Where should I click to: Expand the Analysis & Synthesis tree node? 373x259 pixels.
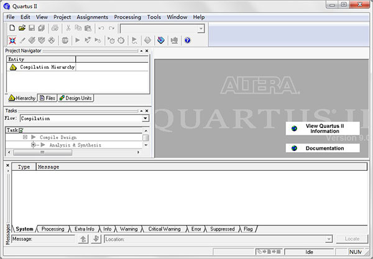pyautogui.click(x=34, y=145)
